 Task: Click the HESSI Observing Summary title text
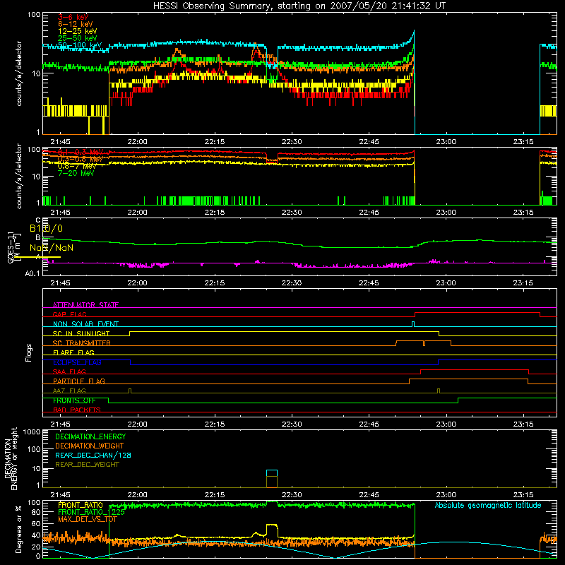coord(299,6)
